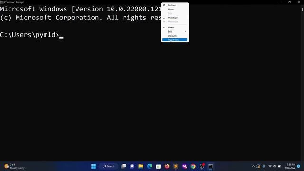Click the taskbar Search box

(x=109, y=166)
